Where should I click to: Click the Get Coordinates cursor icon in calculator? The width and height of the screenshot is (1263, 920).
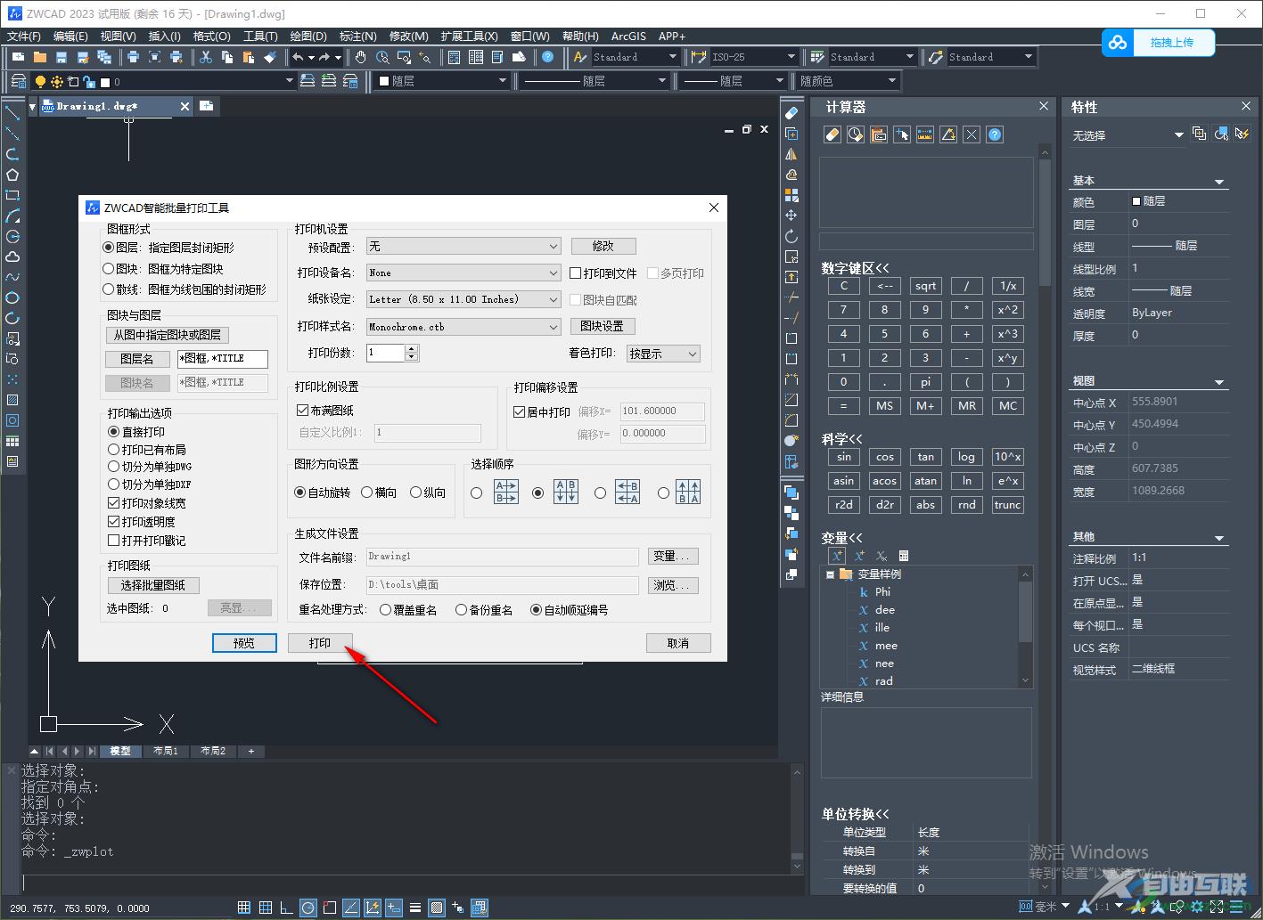(x=902, y=134)
